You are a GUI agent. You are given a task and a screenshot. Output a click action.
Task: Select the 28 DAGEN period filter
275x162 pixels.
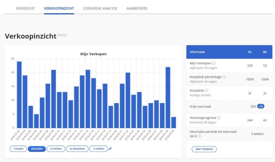tap(37, 149)
